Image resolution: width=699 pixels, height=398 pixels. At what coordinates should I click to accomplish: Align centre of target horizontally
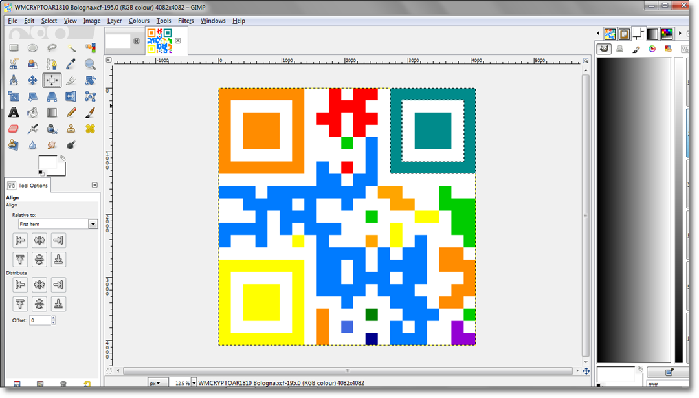point(39,240)
